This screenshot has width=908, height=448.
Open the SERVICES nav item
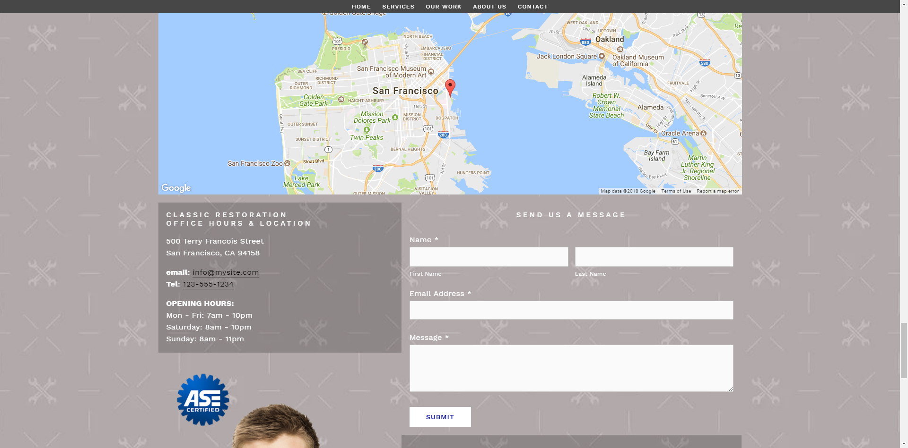coord(398,7)
